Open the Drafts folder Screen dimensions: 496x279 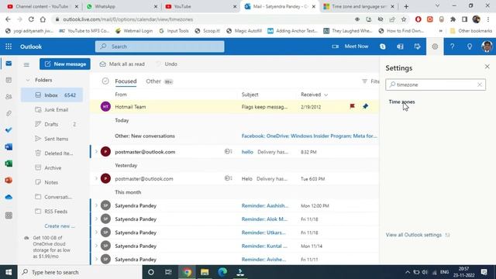(x=52, y=124)
